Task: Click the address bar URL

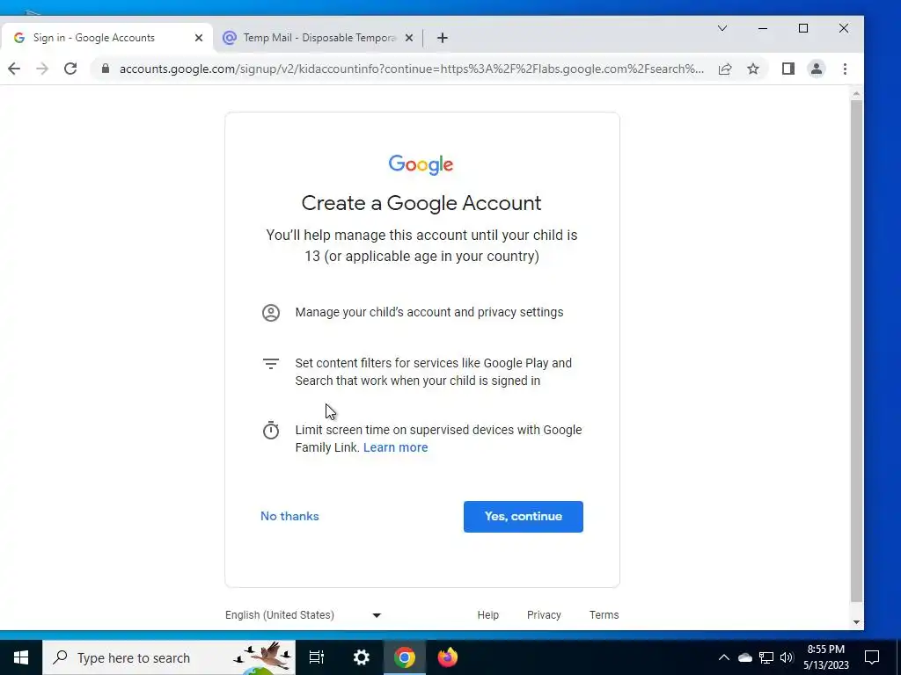Action: point(411,69)
